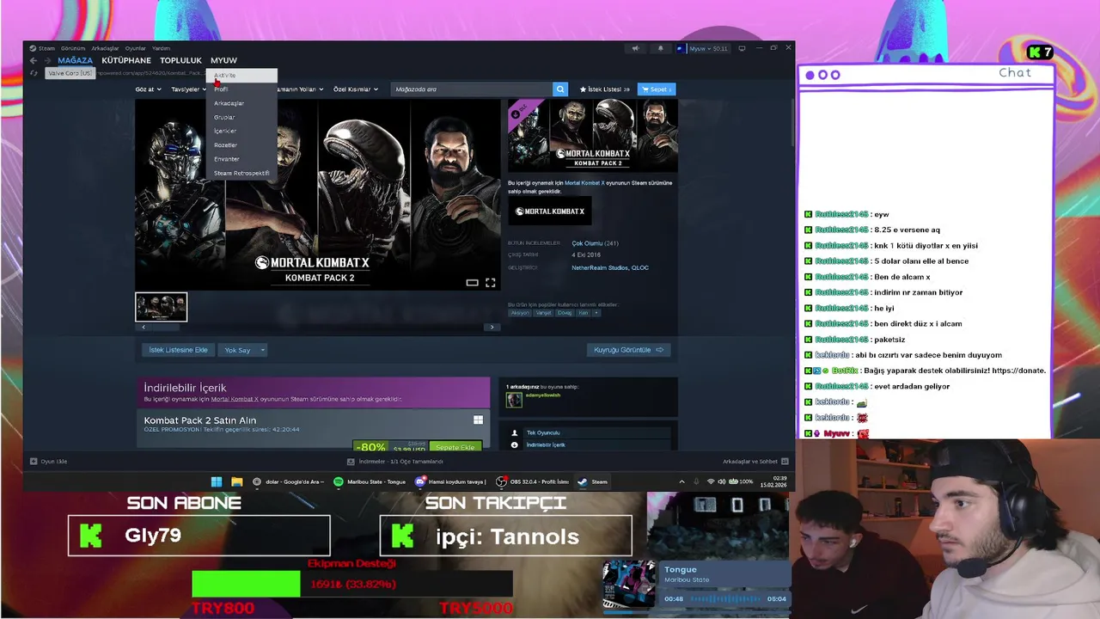Click friend adamyellowish avatar

click(514, 400)
